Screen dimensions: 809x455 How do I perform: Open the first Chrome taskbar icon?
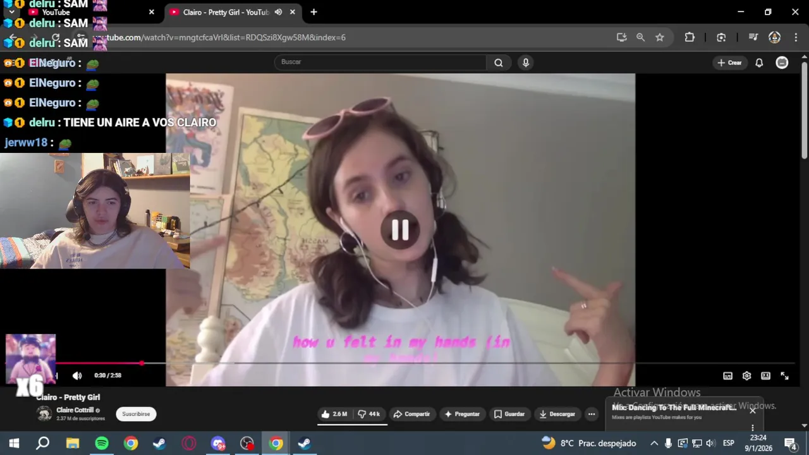tap(131, 443)
